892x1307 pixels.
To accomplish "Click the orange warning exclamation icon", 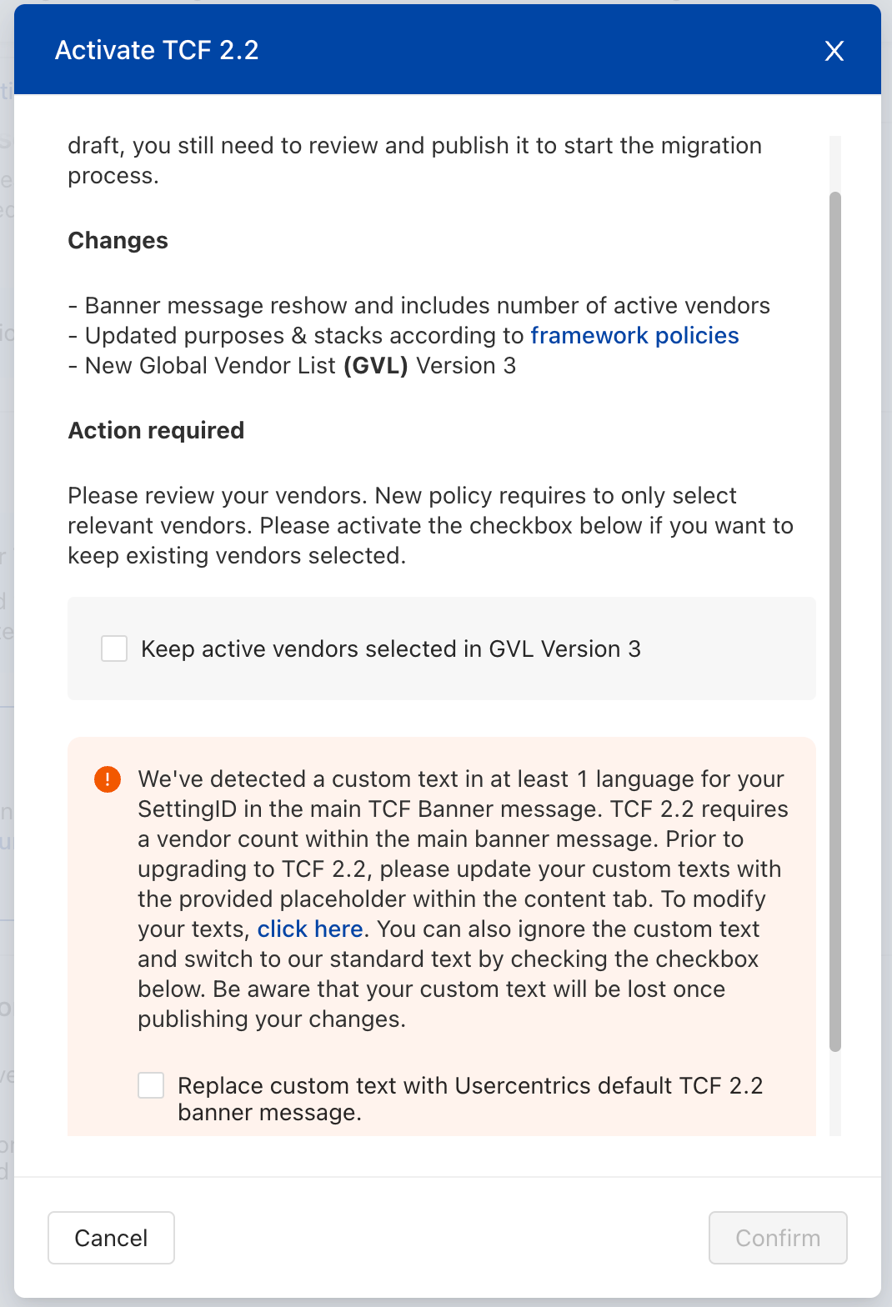I will pyautogui.click(x=108, y=779).
